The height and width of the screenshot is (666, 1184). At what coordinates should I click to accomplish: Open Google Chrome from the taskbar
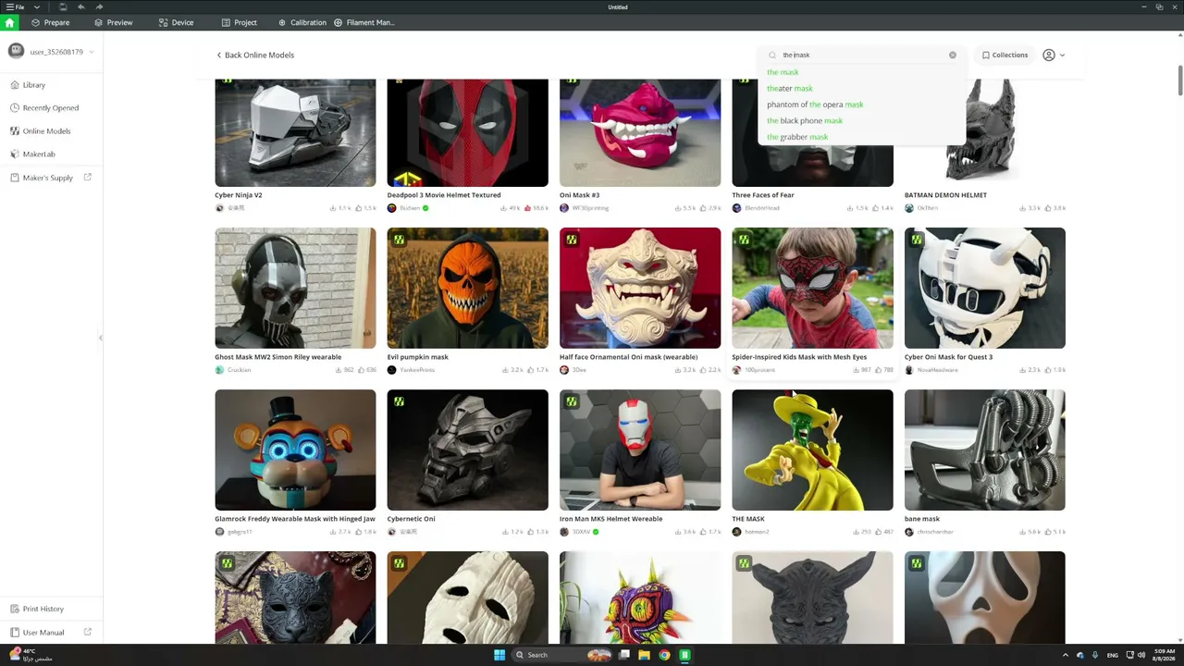(x=664, y=655)
